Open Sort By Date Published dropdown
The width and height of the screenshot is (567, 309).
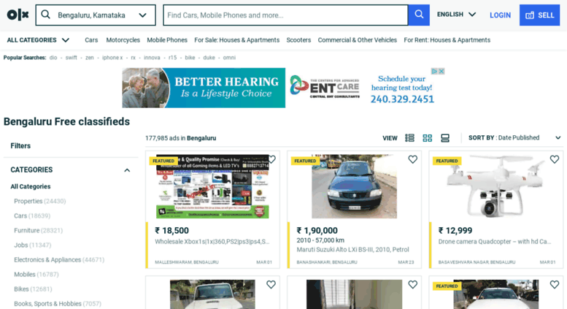(514, 138)
